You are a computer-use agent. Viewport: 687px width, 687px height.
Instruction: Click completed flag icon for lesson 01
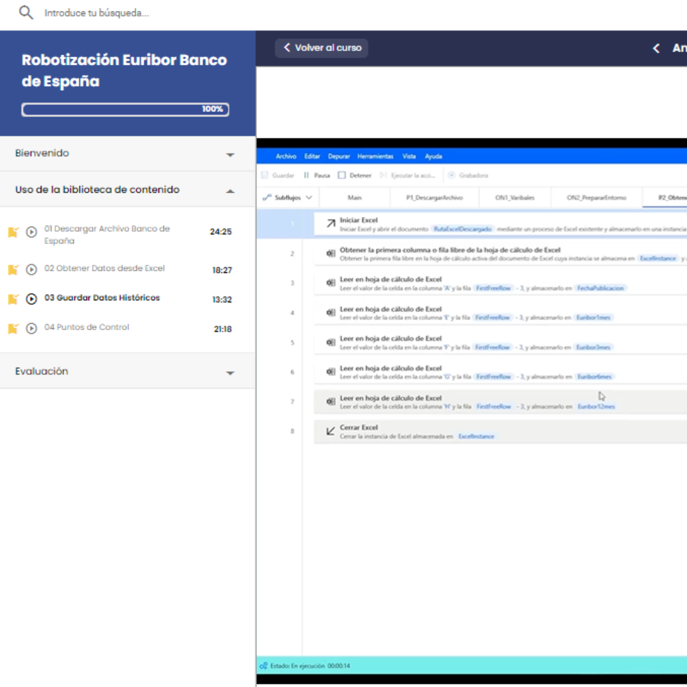(13, 232)
